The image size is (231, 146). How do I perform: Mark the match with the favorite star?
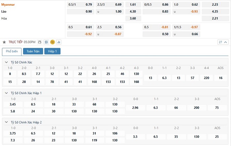point(4,42)
